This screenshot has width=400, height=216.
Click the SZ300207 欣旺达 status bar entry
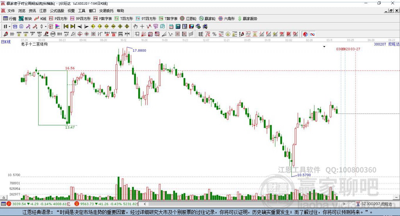[374, 204]
